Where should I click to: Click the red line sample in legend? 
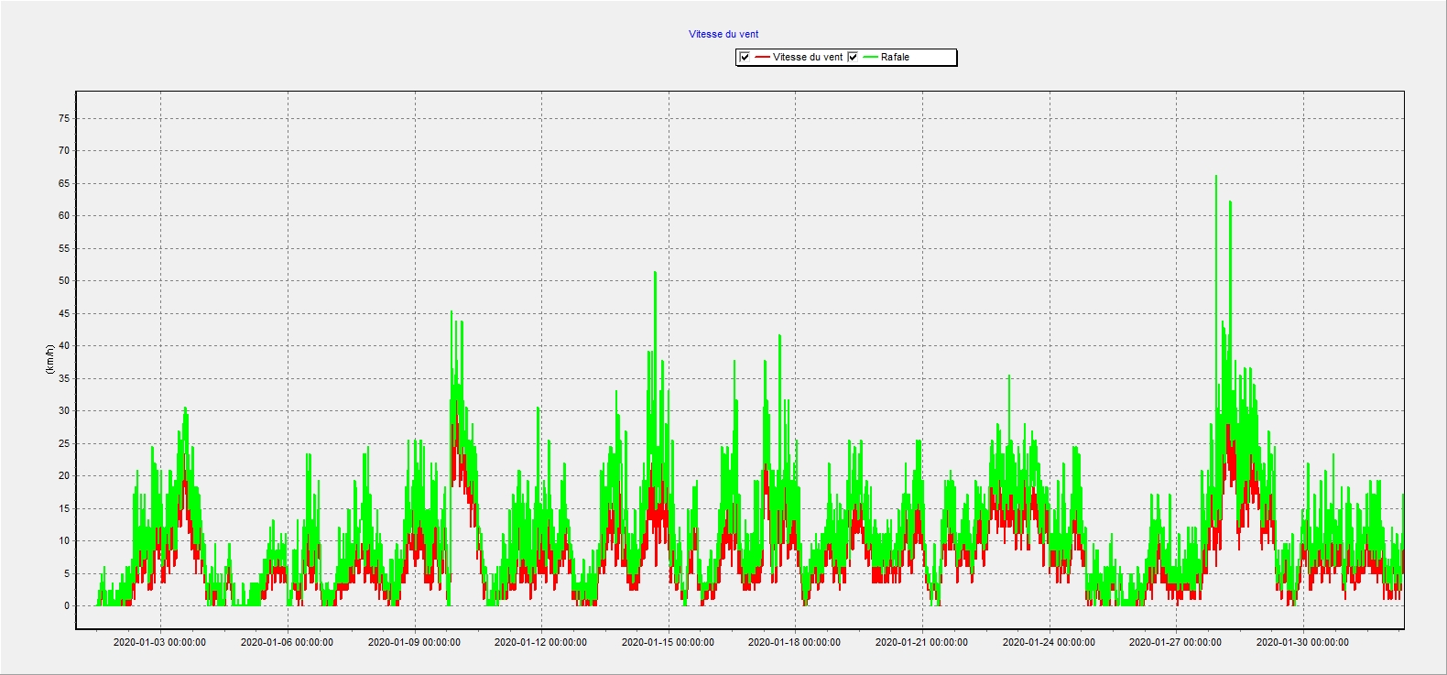click(762, 57)
